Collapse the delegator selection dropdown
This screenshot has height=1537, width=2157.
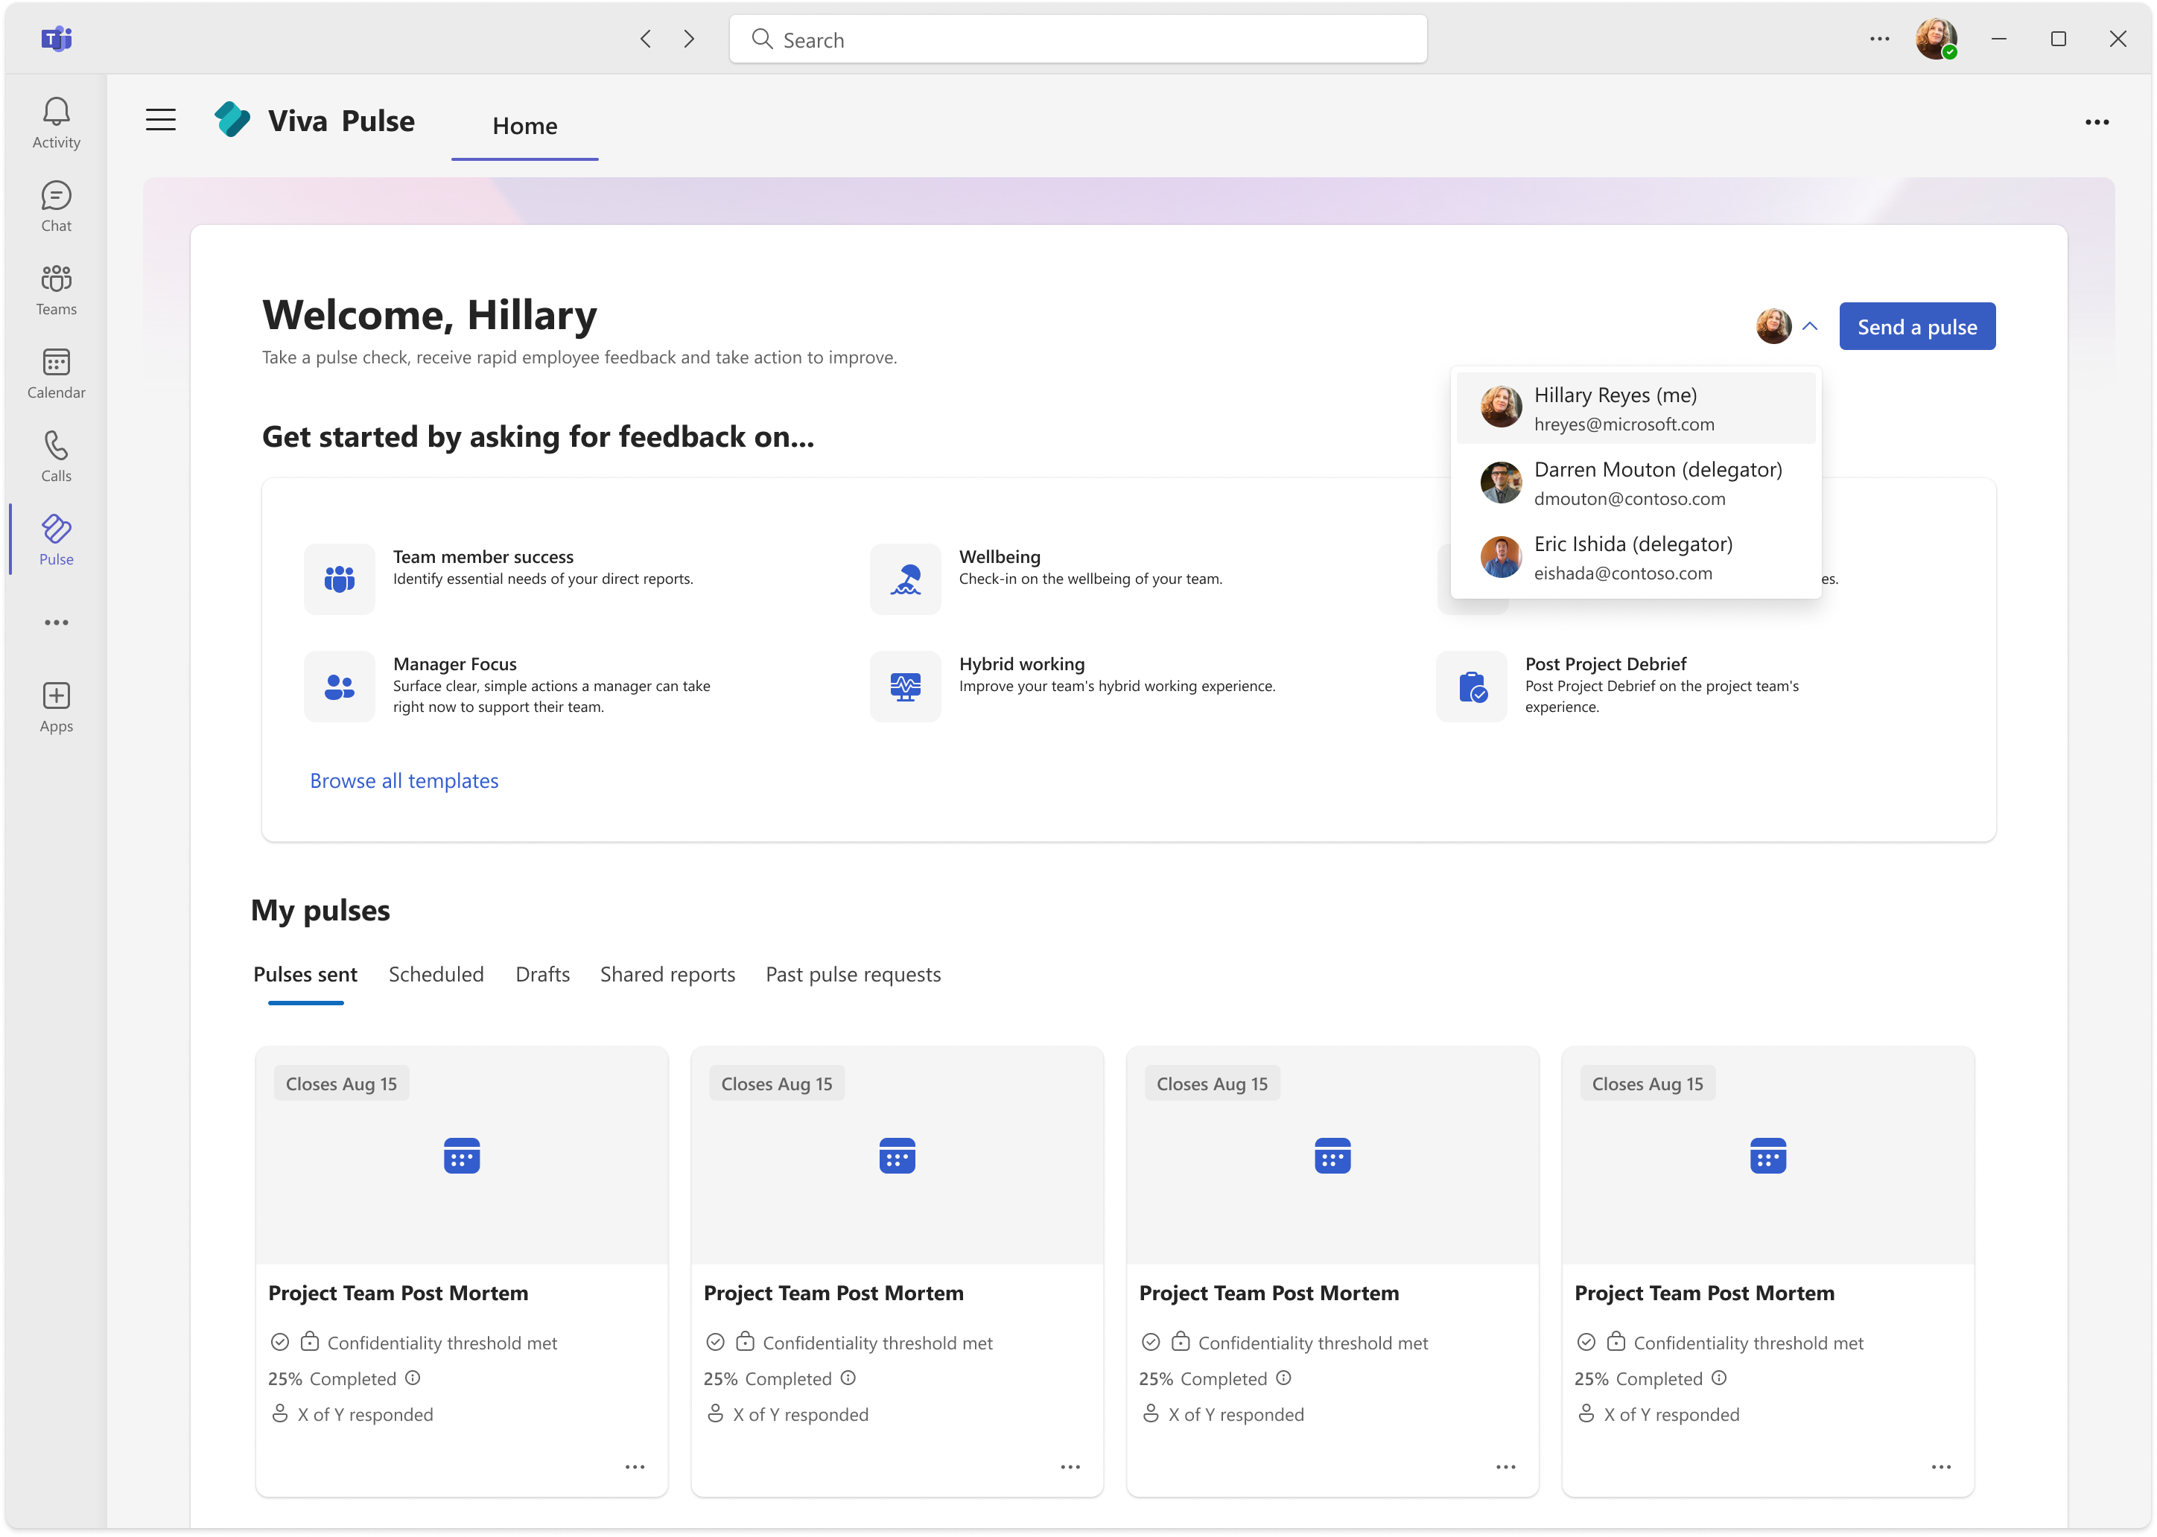point(1811,325)
